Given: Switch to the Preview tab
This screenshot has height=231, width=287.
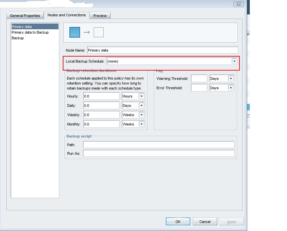Looking at the screenshot, I should tap(100, 16).
